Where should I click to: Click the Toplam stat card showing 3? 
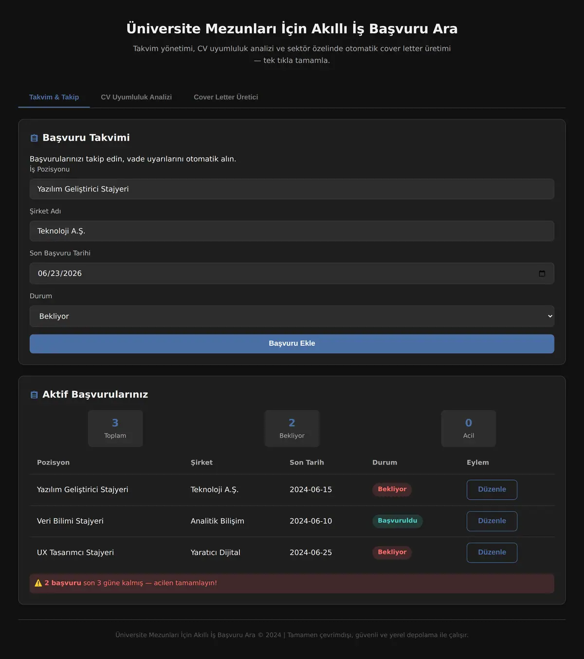point(115,428)
